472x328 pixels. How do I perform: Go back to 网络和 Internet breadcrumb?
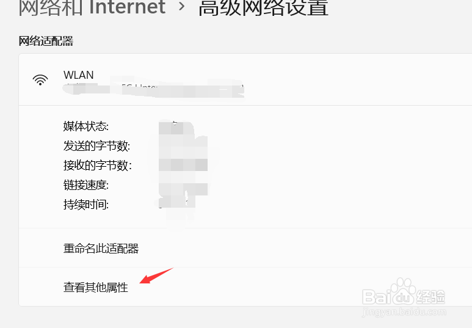(x=92, y=7)
